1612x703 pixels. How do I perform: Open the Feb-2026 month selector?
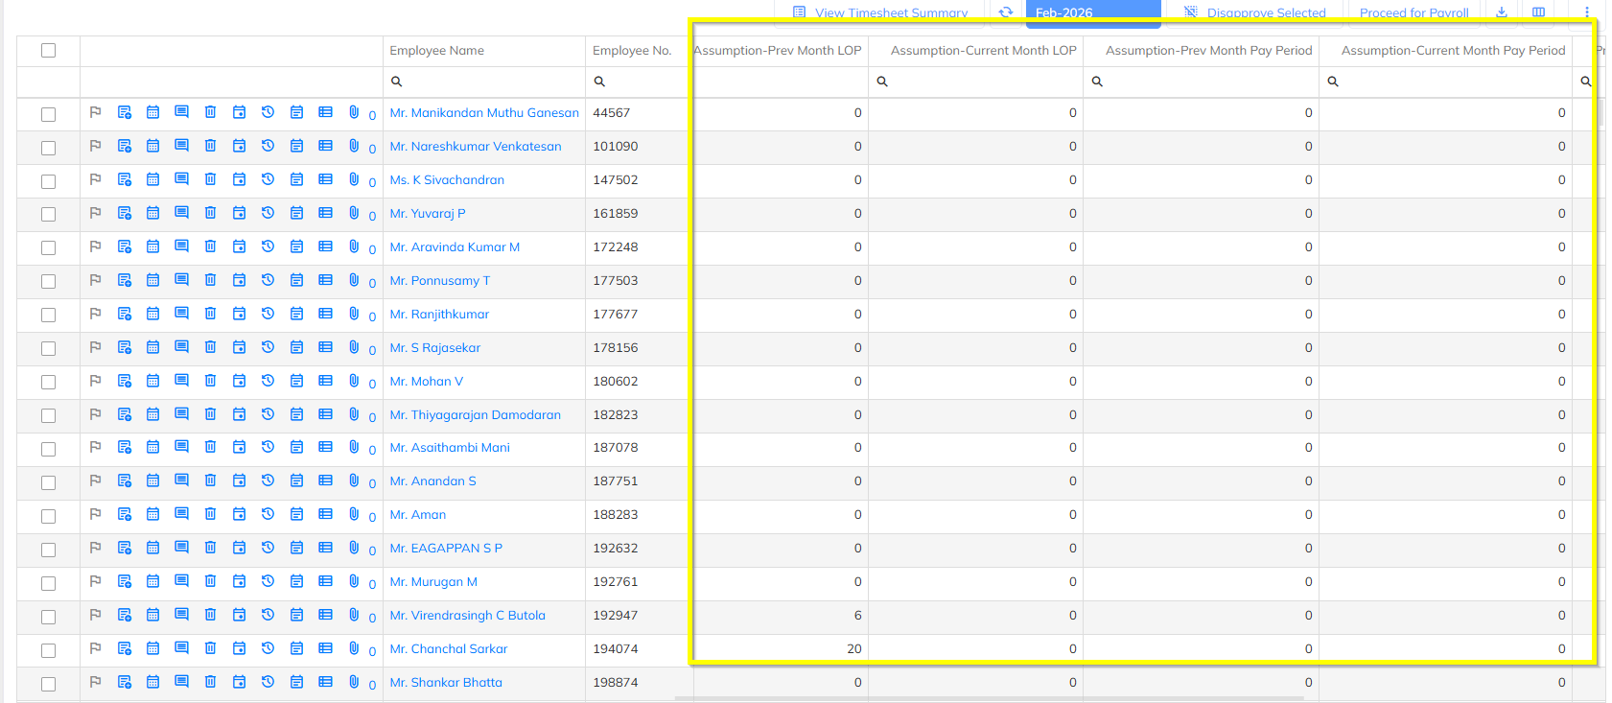pyautogui.click(x=1093, y=12)
